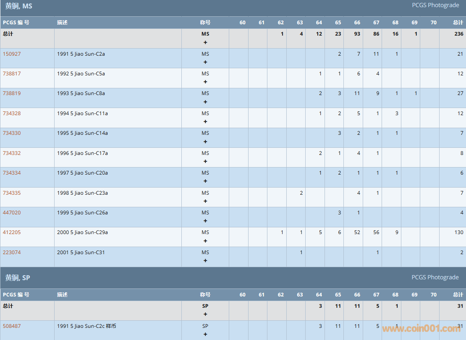This screenshot has width=466, height=340.
Task: Open PCGS Photograde link in MS header
Action: 435,5
